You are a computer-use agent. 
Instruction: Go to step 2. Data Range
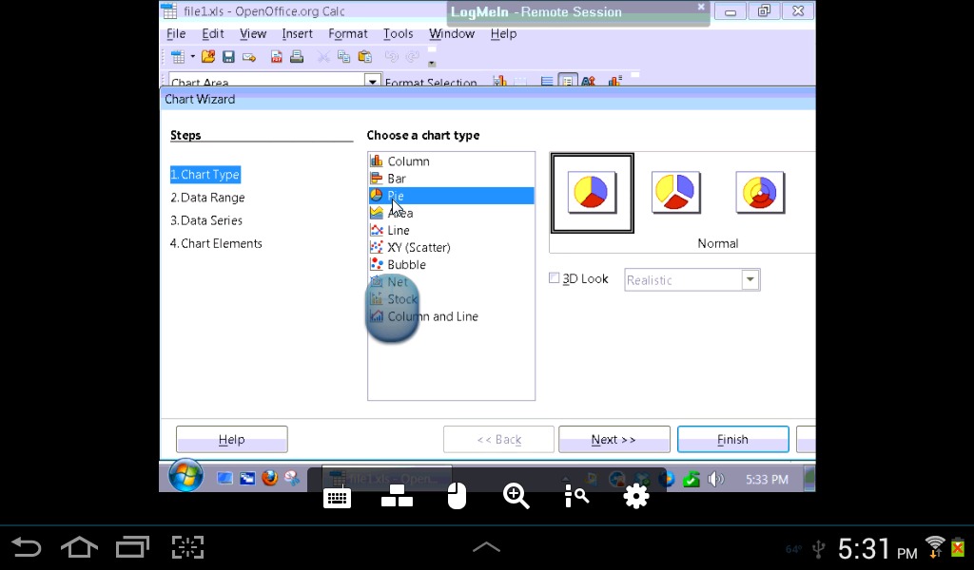(x=207, y=198)
